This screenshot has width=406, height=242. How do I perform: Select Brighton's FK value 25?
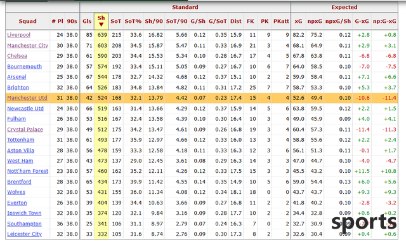pos(252,88)
